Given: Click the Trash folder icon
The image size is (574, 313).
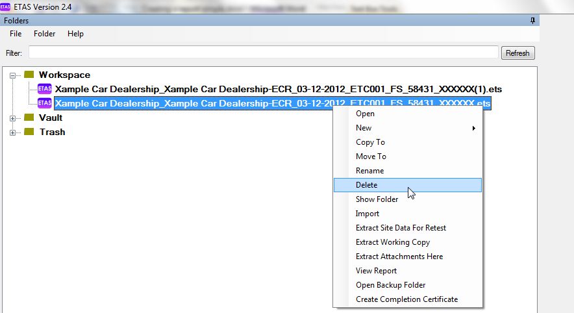Looking at the screenshot, I should coord(29,132).
